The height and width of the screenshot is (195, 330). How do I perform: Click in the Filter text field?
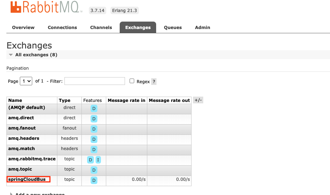coord(95,81)
